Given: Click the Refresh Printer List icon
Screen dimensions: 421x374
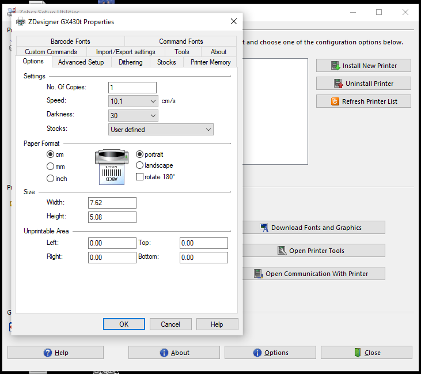Looking at the screenshot, I should [335, 101].
